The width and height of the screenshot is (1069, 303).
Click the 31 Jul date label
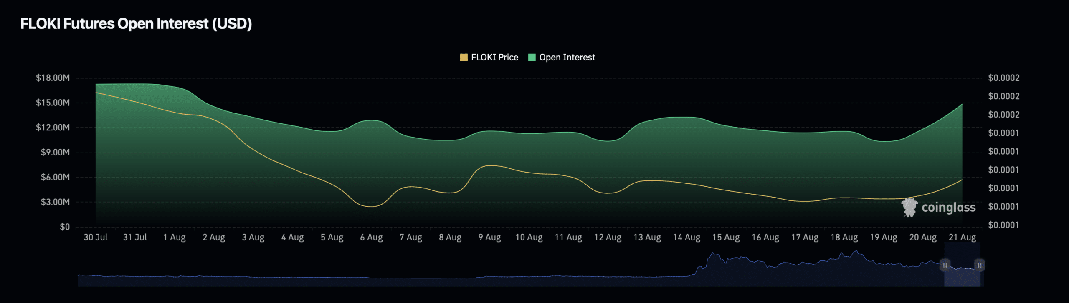point(135,238)
